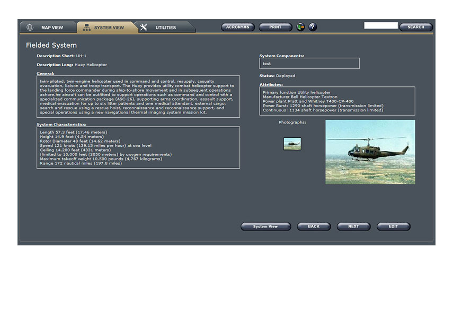Click 'Description Short: UH-1' text
453x318 pixels.
click(61, 56)
